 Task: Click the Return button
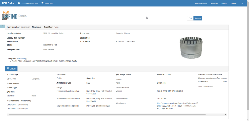click(198, 18)
